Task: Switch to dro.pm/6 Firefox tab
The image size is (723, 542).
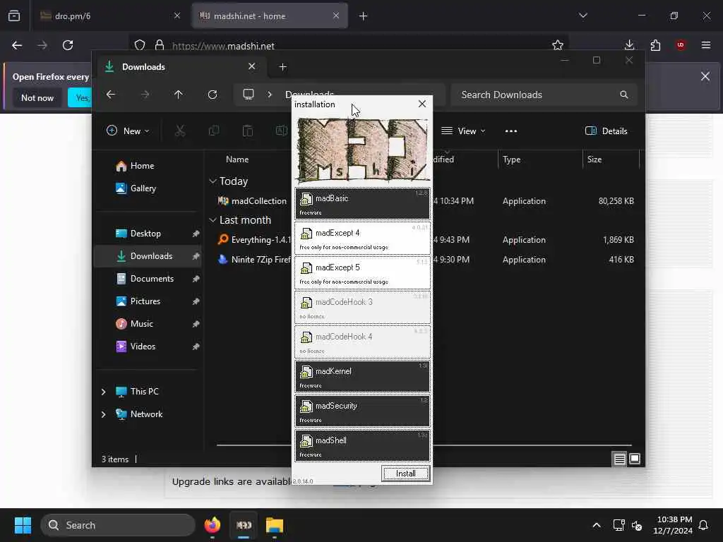Action: pyautogui.click(x=109, y=16)
